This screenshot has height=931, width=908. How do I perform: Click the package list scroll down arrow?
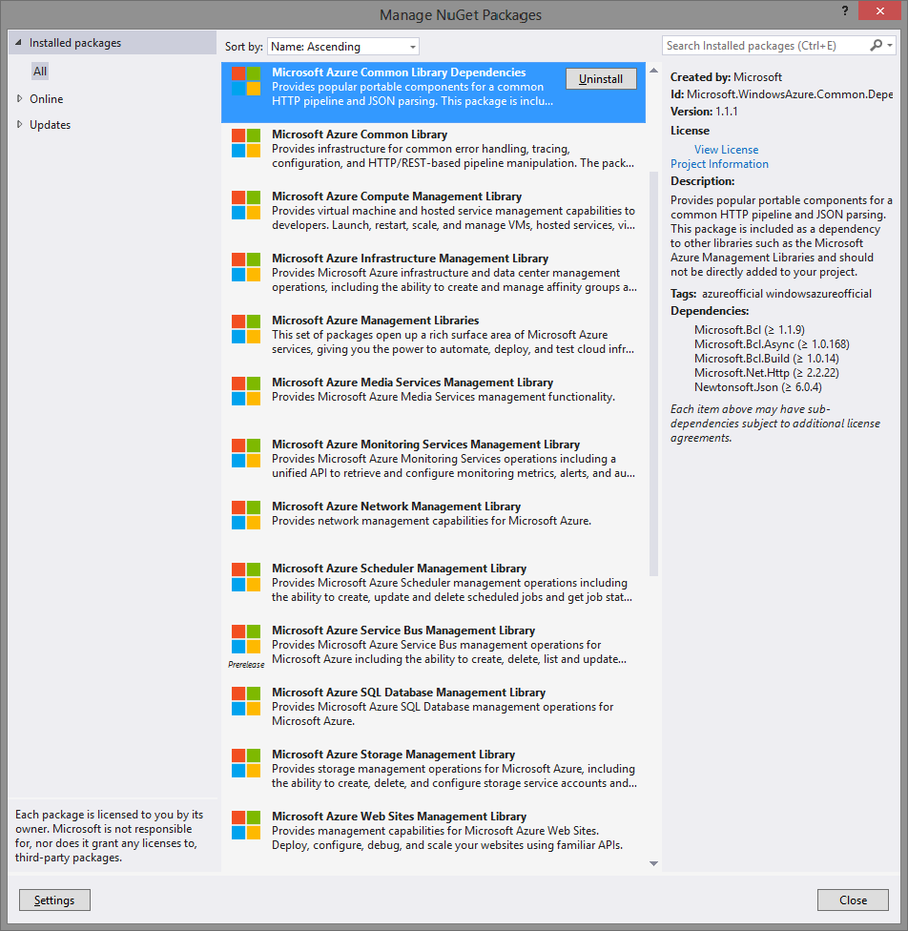point(654,864)
